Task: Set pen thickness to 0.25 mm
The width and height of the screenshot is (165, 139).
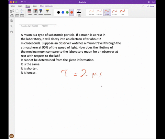Action: (91, 12)
